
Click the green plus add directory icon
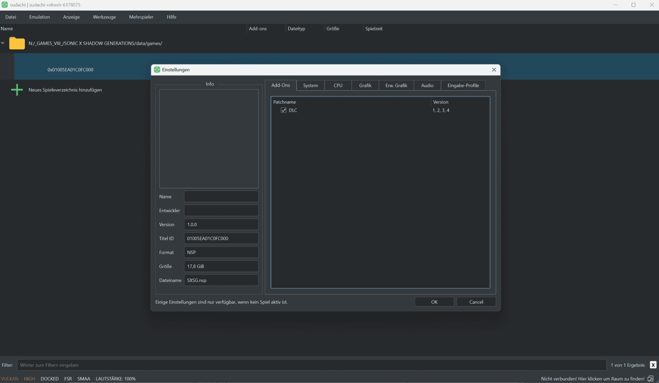point(17,90)
